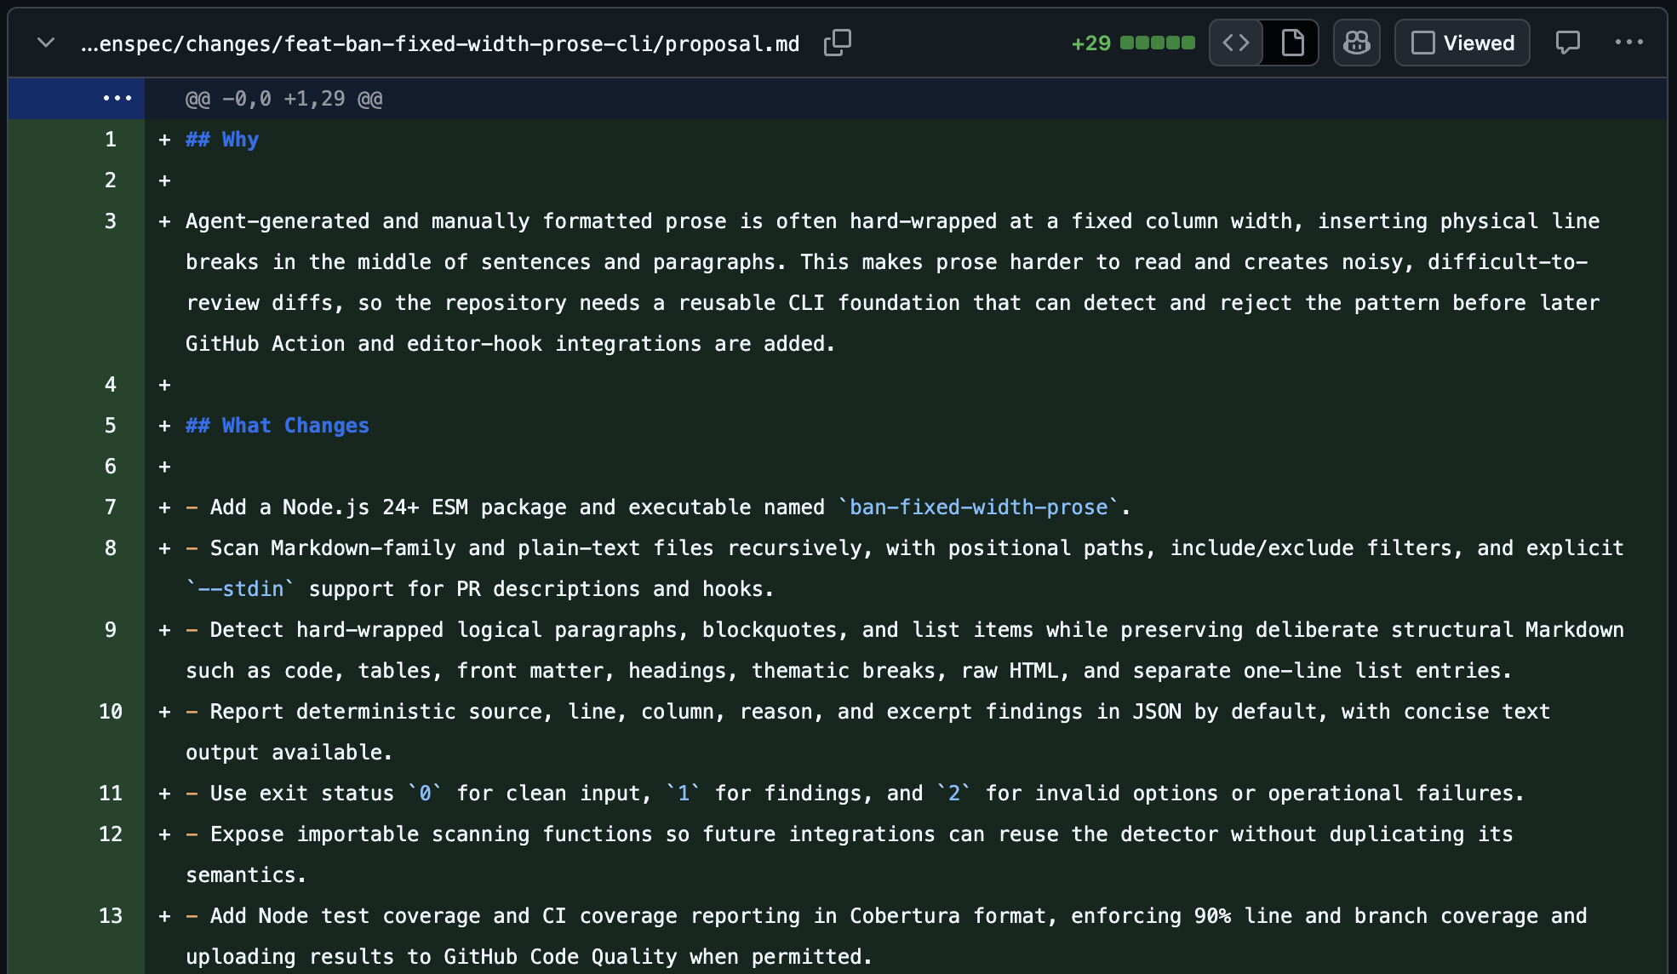Select line number 13
The width and height of the screenshot is (1677, 974).
coord(111,916)
